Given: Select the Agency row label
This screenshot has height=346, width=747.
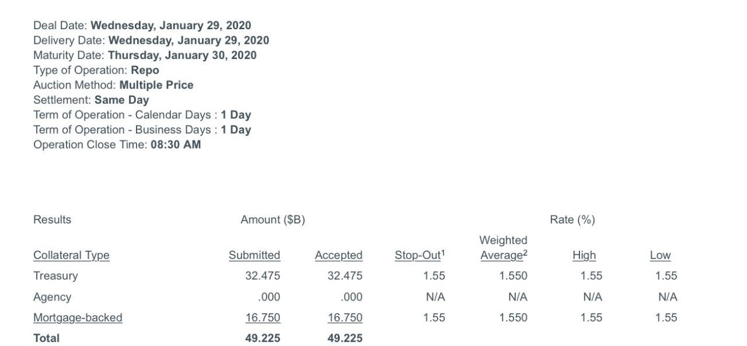Looking at the screenshot, I should [x=52, y=297].
